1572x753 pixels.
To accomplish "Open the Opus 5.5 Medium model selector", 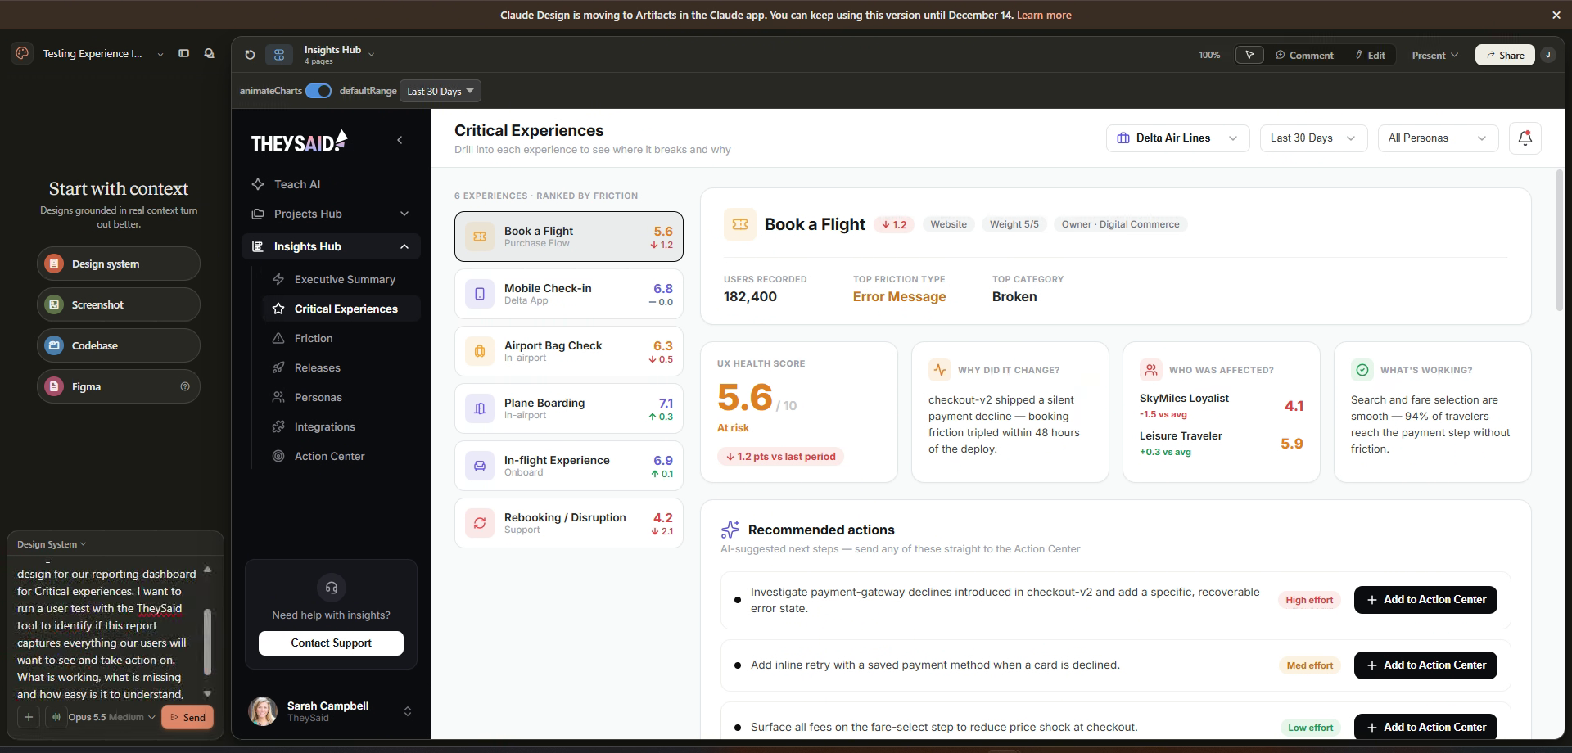I will (x=111, y=717).
